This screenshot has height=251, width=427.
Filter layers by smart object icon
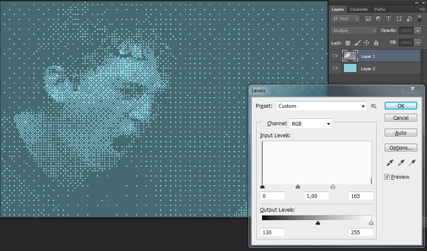[x=409, y=18]
